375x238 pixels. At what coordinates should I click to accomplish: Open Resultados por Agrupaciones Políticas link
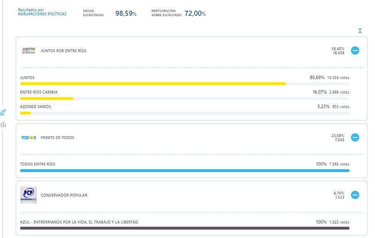pos(42,12)
